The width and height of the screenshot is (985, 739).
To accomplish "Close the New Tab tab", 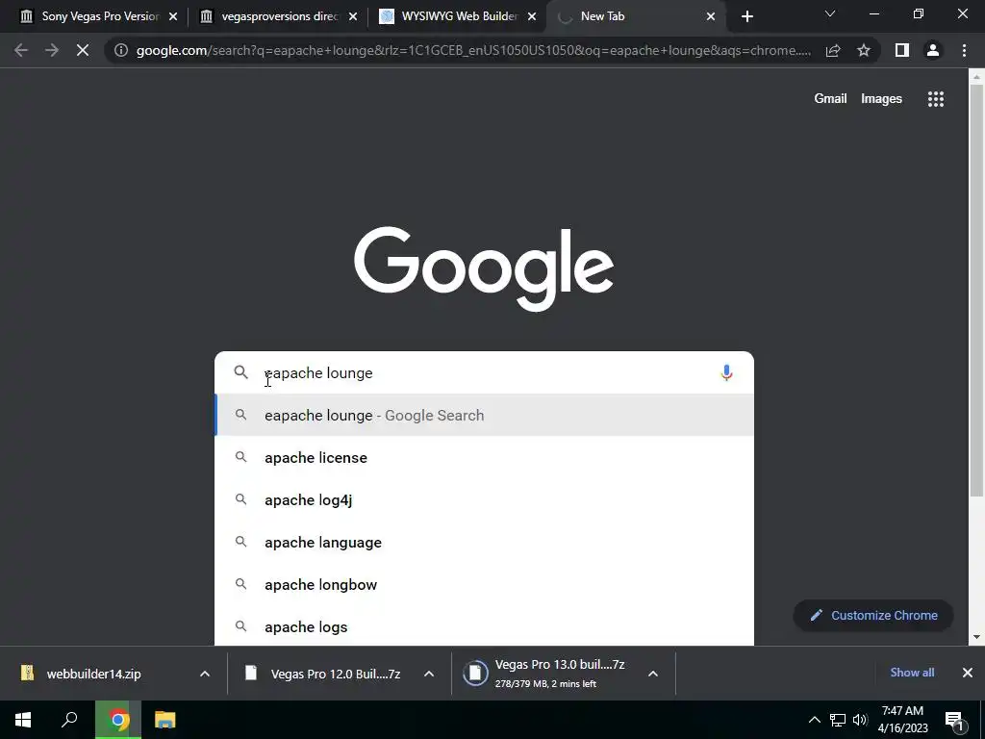I will coord(711,16).
